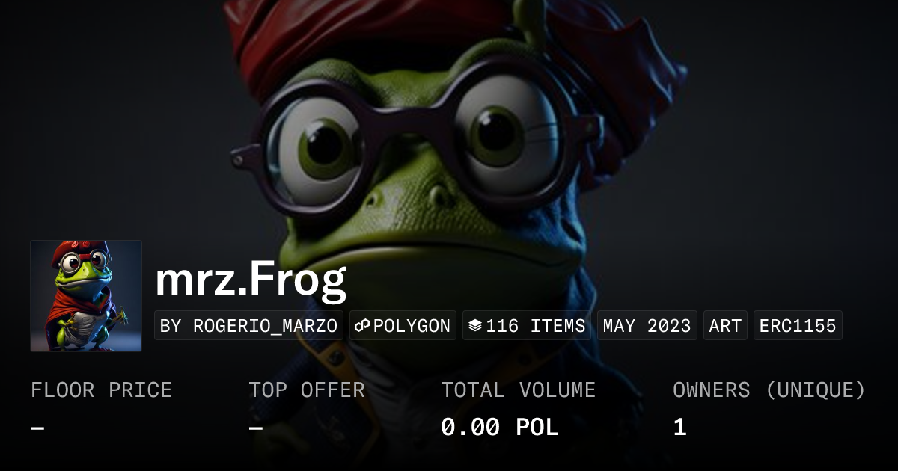Image resolution: width=898 pixels, height=471 pixels.
Task: Open creator ROGERIO_MARZO profile badge
Action: pos(248,326)
